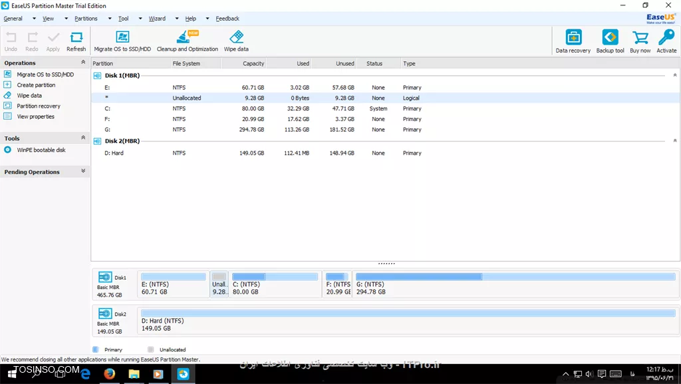
Task: Apply pending operations with the Apply icon
Action: pos(53,41)
